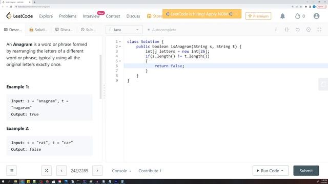328x184 pixels.
Task: Click the browser extensions puzzle icon
Action: 306,7
